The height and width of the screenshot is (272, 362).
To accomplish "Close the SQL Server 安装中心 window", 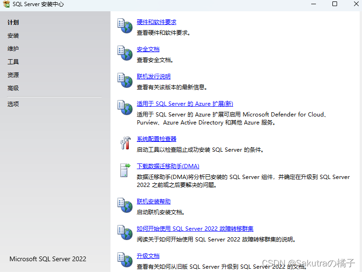I will (356, 4).
